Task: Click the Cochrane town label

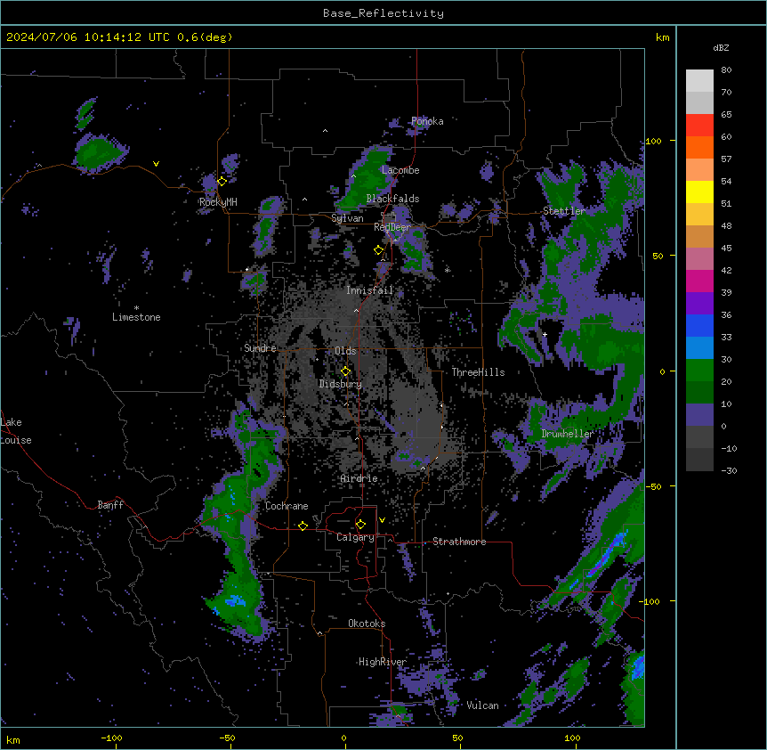Action: click(x=287, y=506)
